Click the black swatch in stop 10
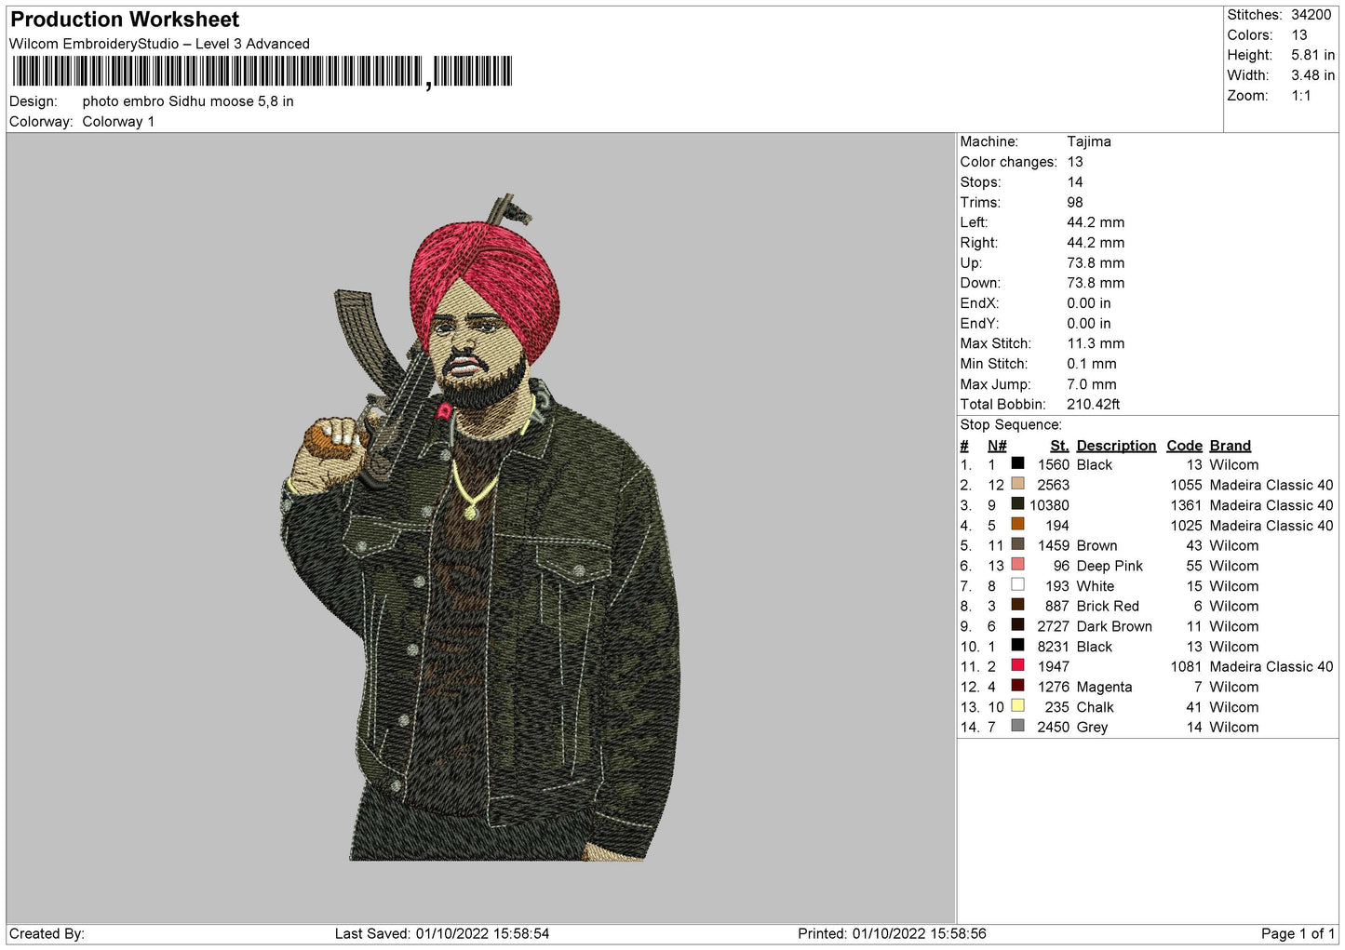 click(1017, 645)
